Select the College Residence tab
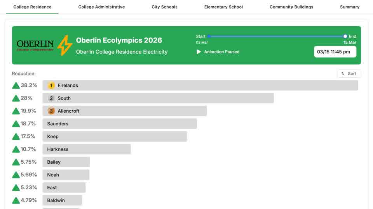The image size is (373, 209). coord(32,7)
